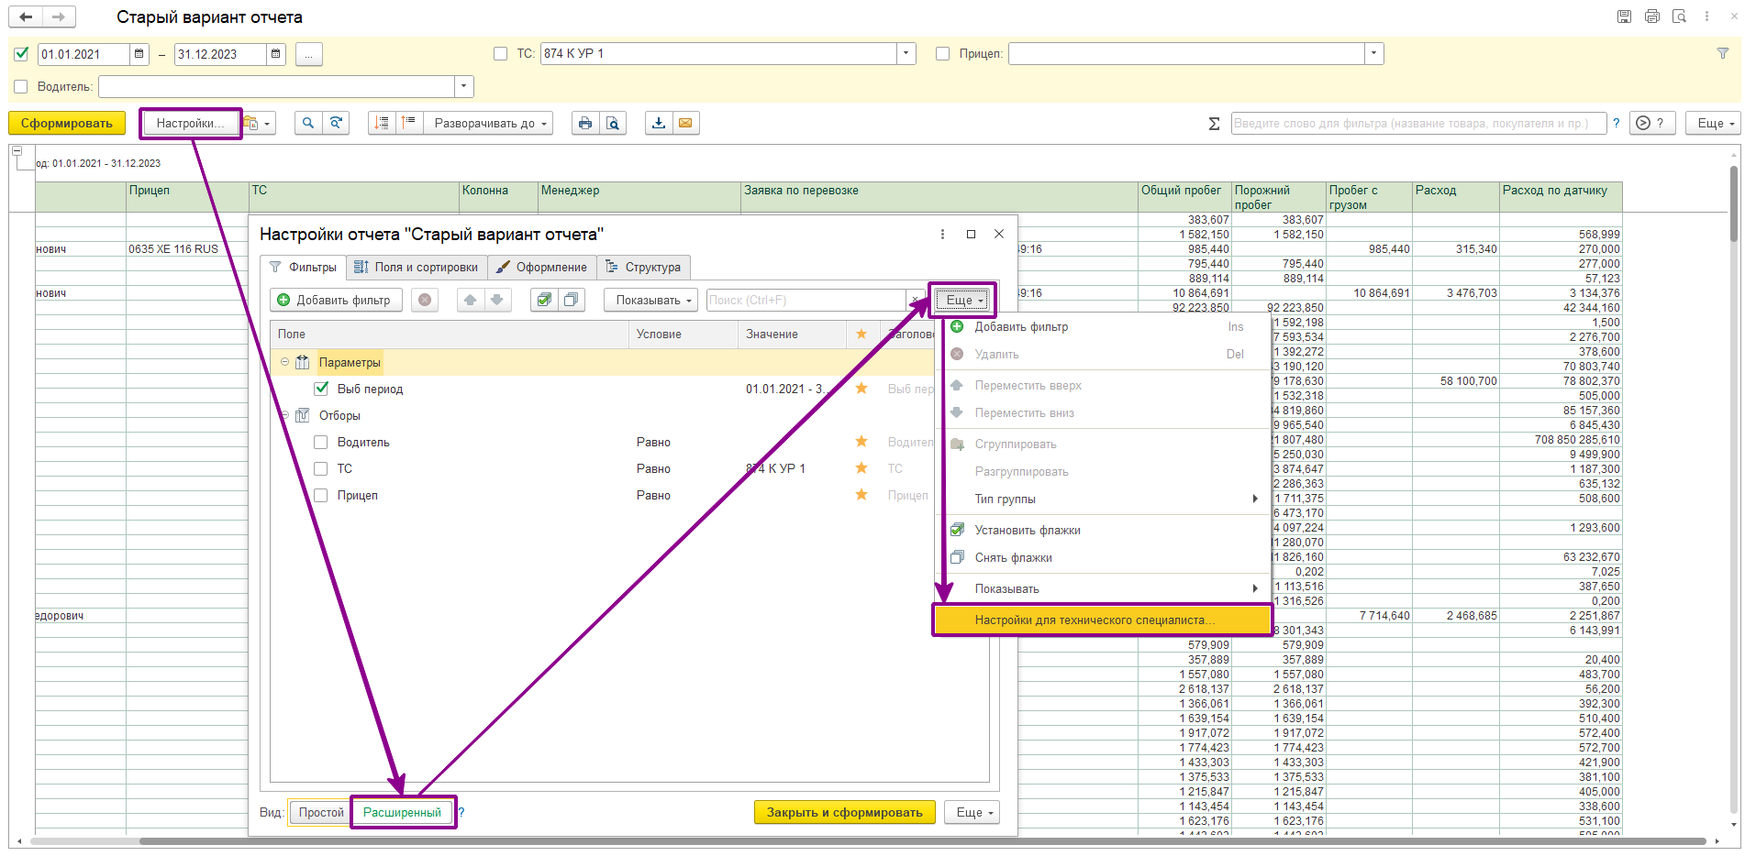Printer icon in the top-right title bar
Screen dimensions: 1756x856
pos(1652,16)
